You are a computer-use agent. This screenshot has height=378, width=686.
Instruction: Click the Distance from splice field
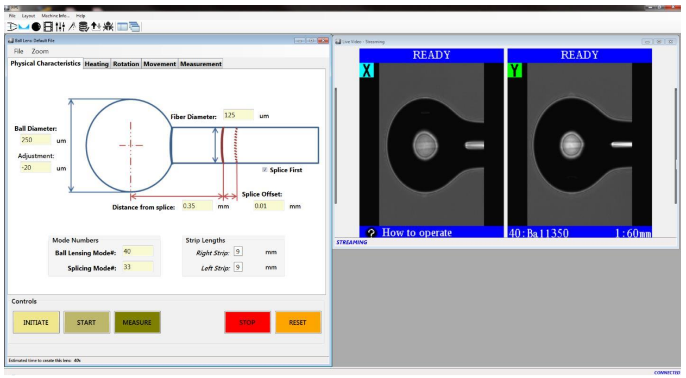coord(197,206)
